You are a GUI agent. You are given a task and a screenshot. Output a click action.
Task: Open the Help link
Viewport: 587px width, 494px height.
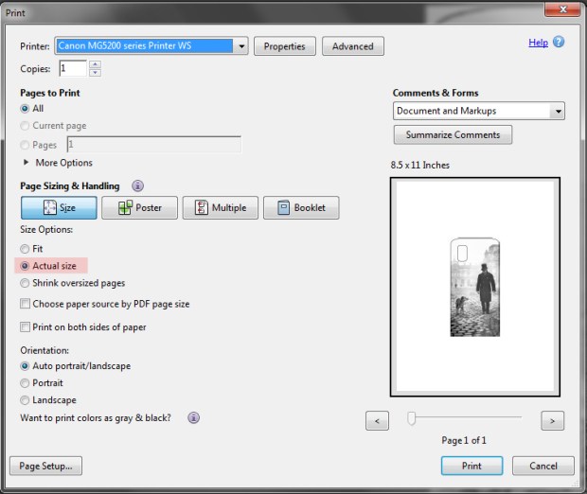538,43
